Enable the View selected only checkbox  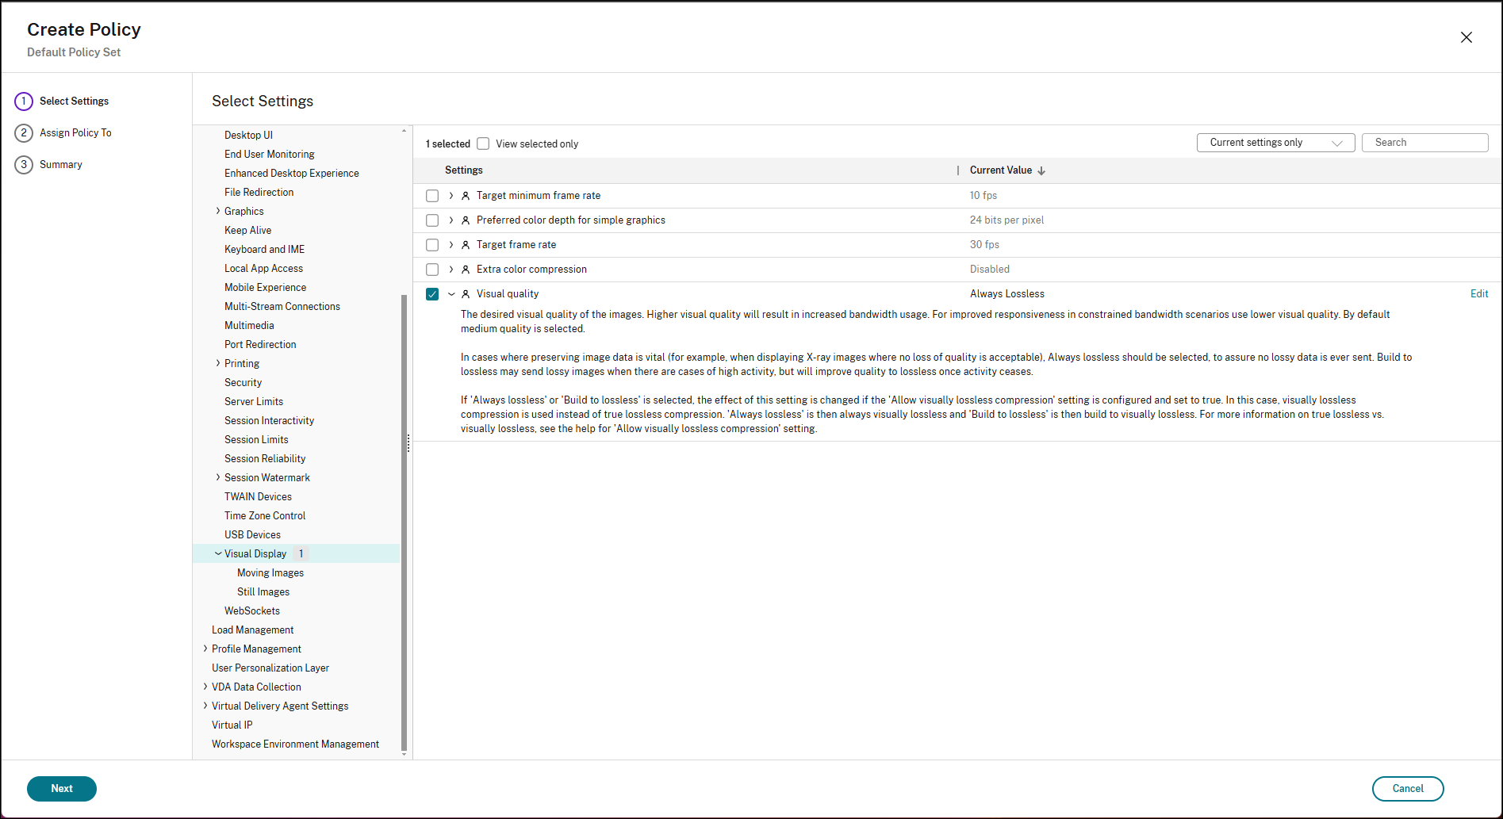tap(483, 144)
